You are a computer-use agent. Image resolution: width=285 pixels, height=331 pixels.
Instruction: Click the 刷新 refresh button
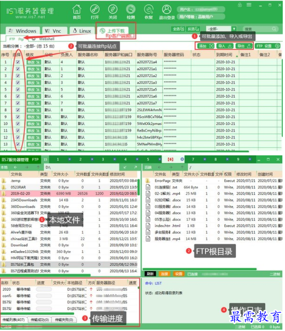click(x=150, y=274)
